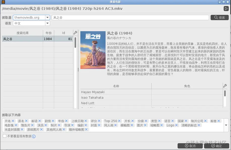This screenshot has height=150, width=231.
Task: Remove the 类型 tag
Action: [159, 121]
